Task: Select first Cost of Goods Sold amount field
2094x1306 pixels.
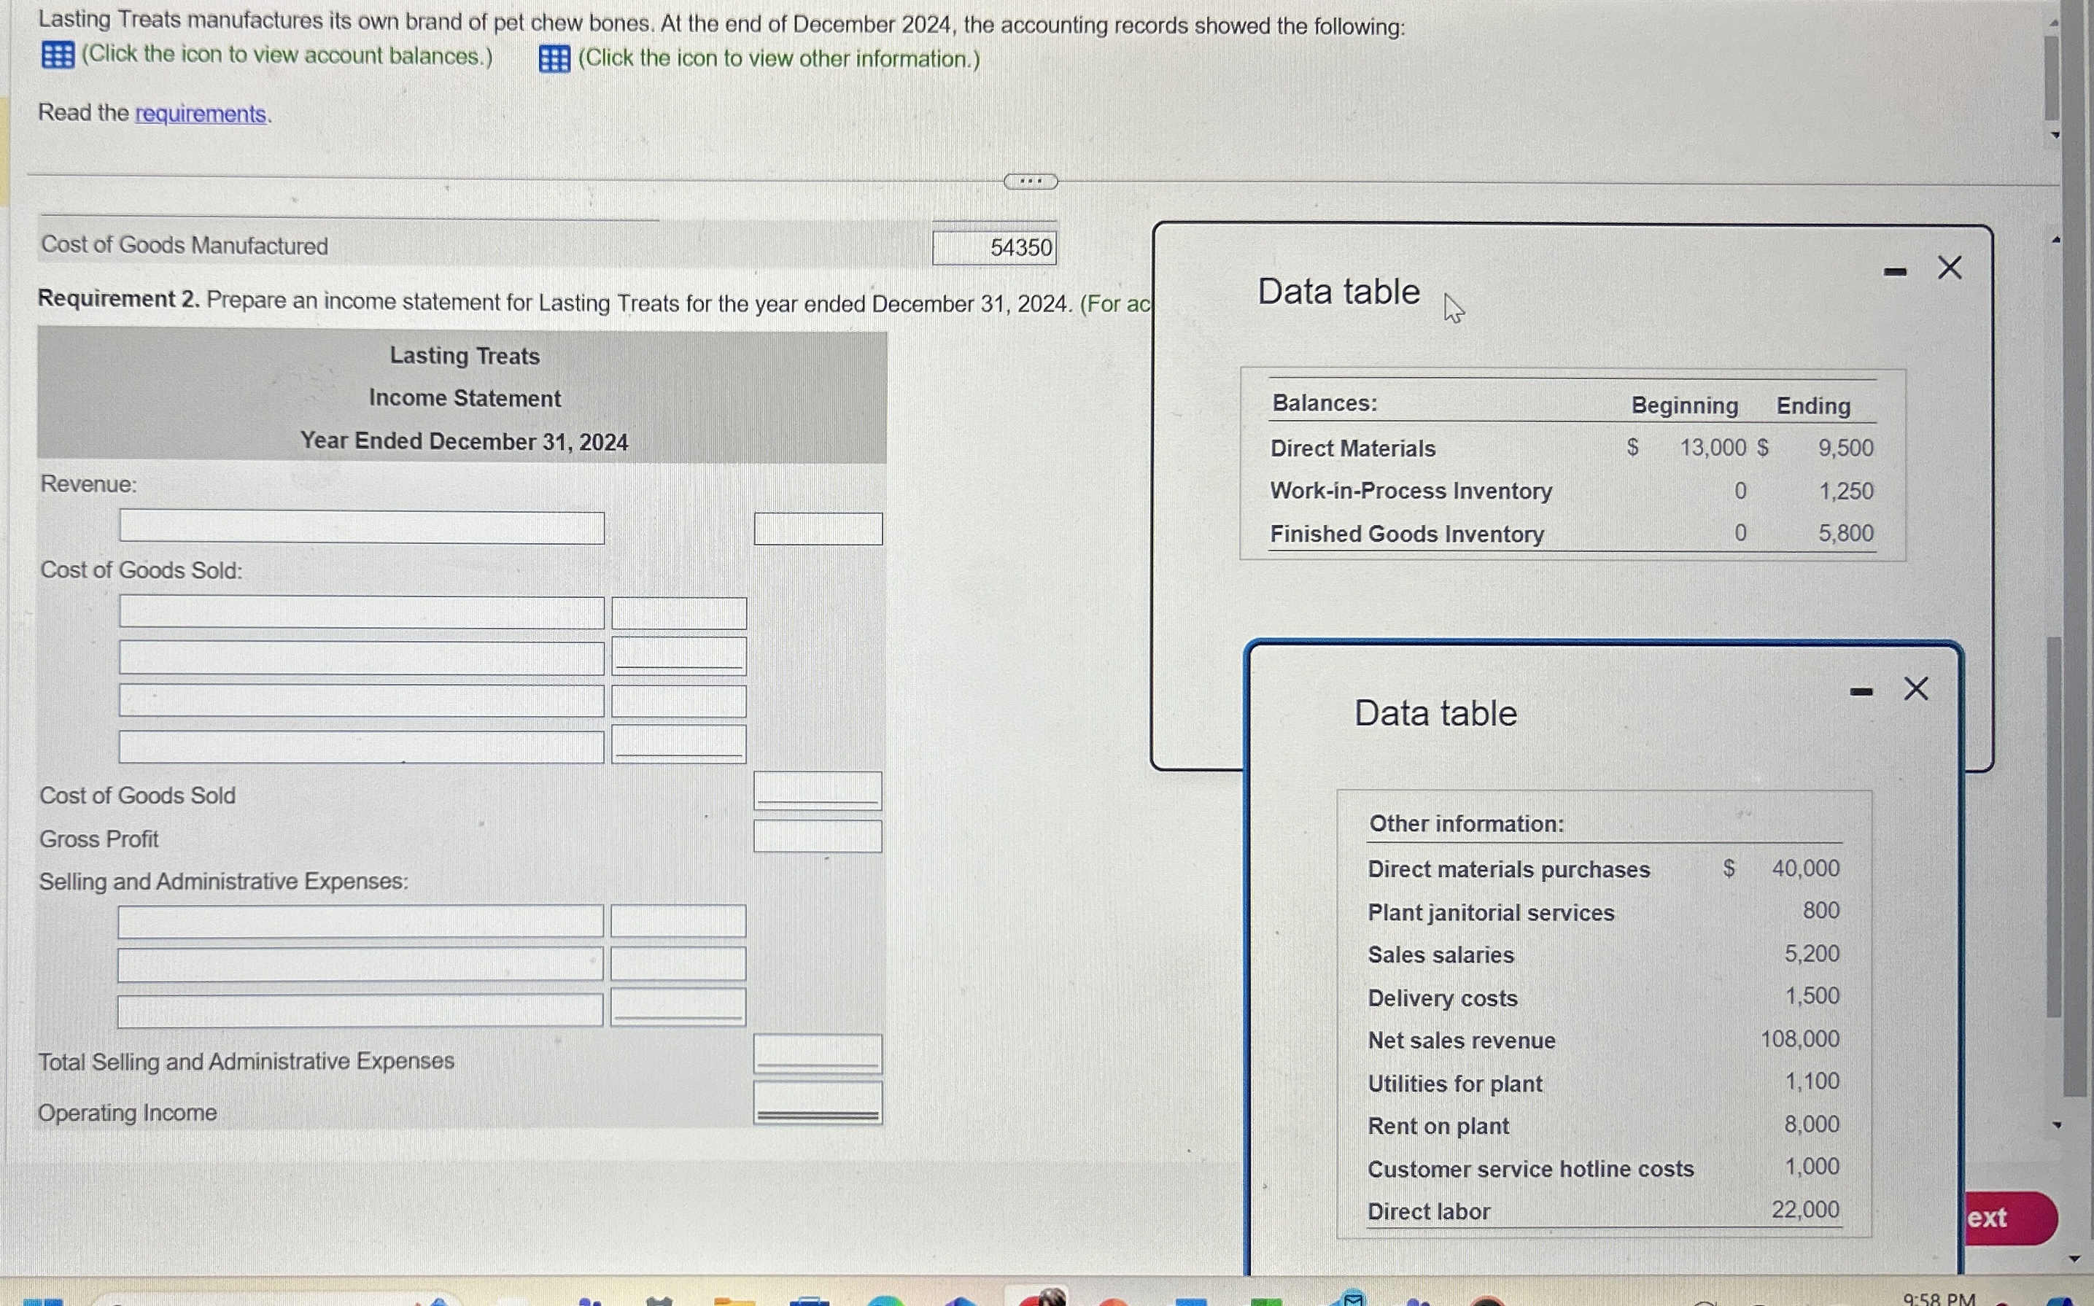Action: coord(679,613)
